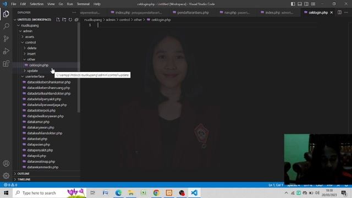Select ceklogin.php in explorer tree

coord(38,65)
